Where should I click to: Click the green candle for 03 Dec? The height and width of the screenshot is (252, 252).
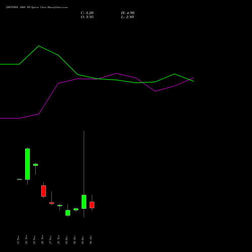(x=84, y=202)
